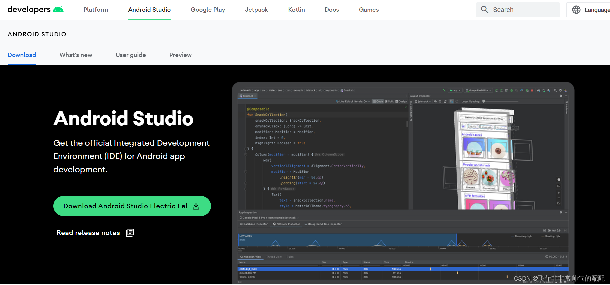Screen dimensions: 610x285
Task: Open the Database Inspector tab
Action: pyautogui.click(x=254, y=224)
